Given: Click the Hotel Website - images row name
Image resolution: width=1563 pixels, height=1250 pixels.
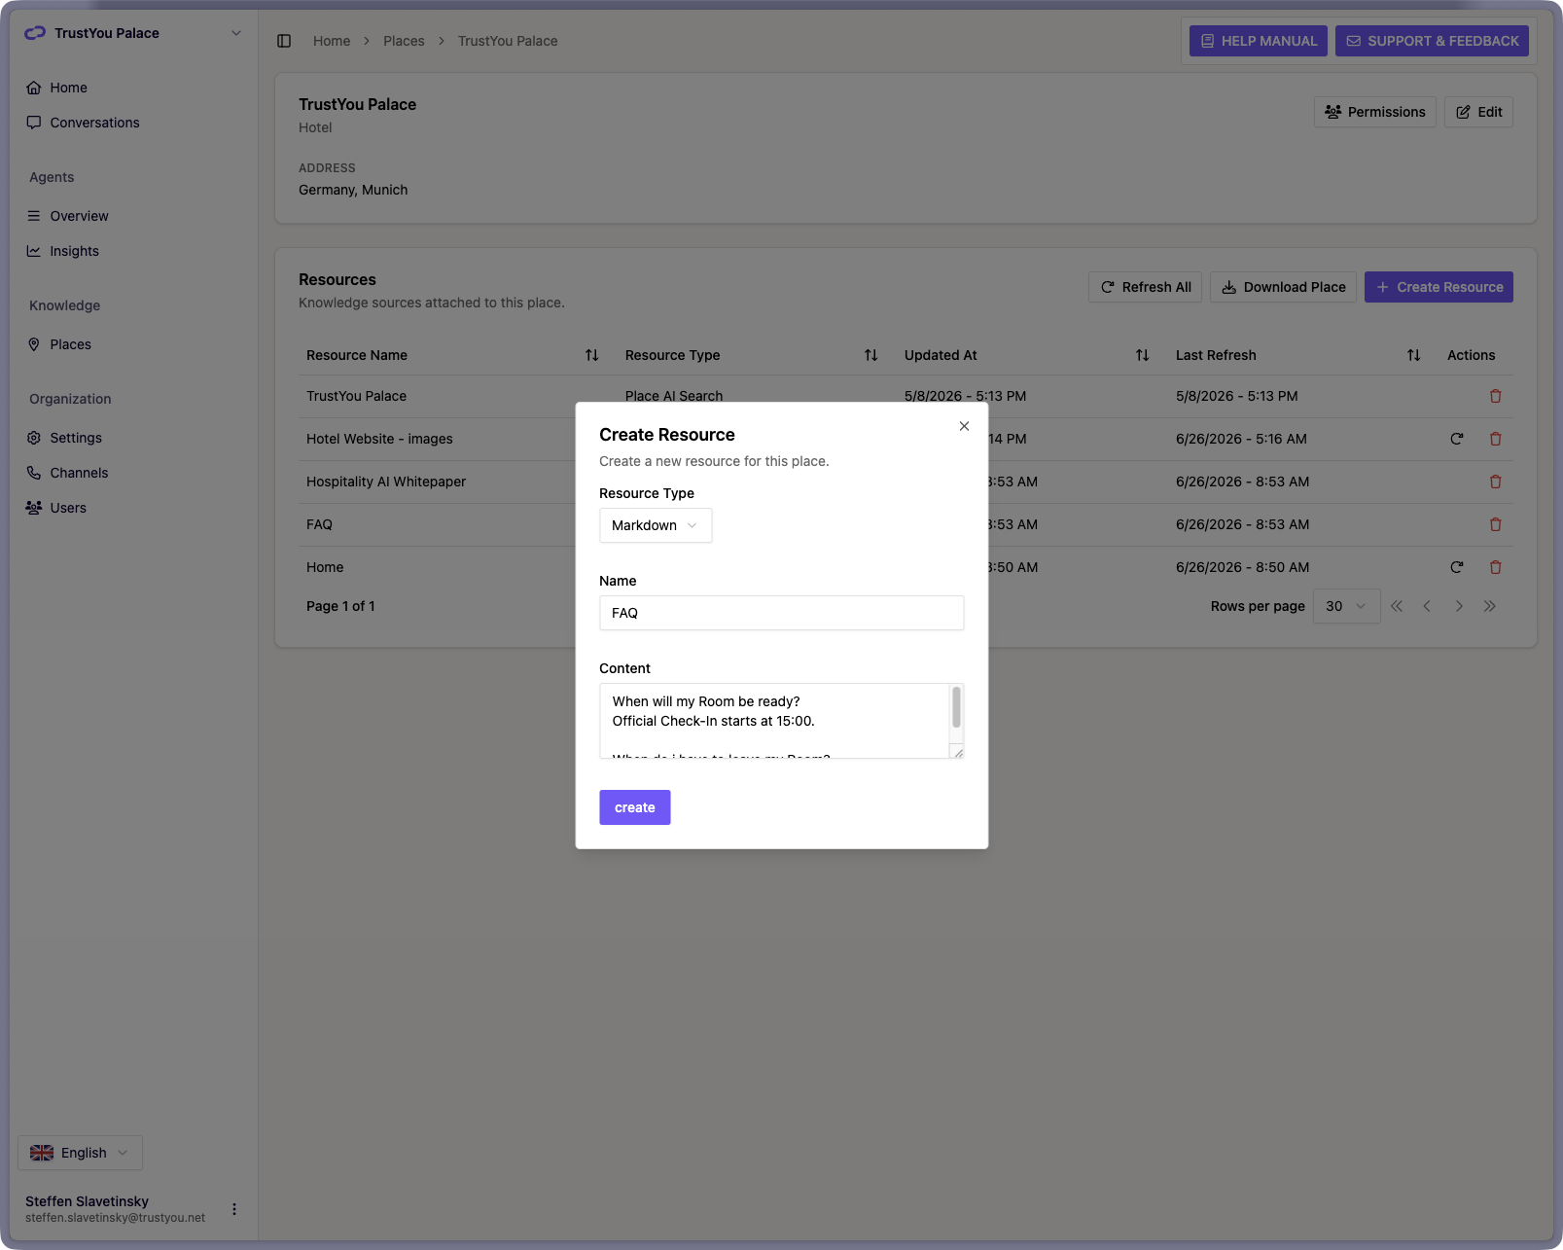Looking at the screenshot, I should (379, 439).
